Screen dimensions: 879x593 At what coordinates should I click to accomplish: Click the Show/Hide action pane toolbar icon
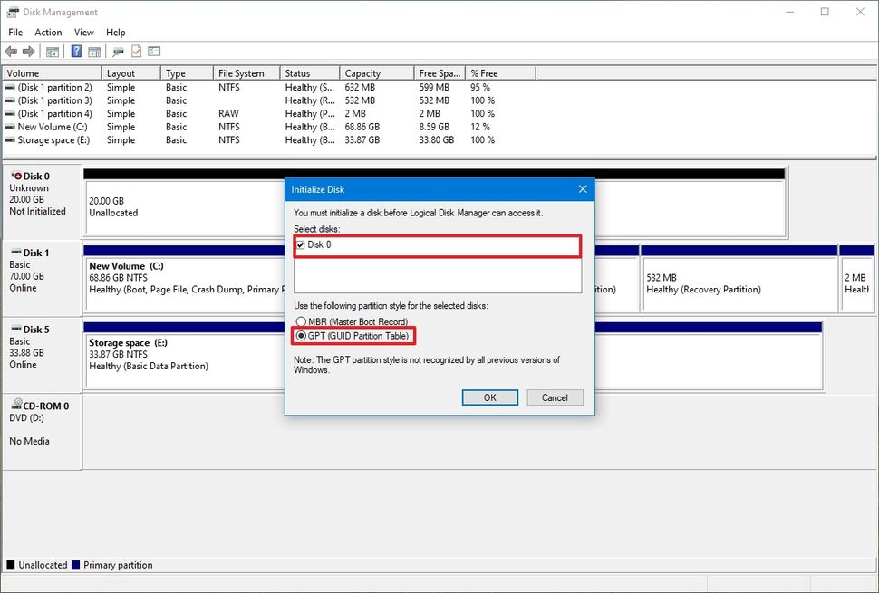tap(95, 52)
